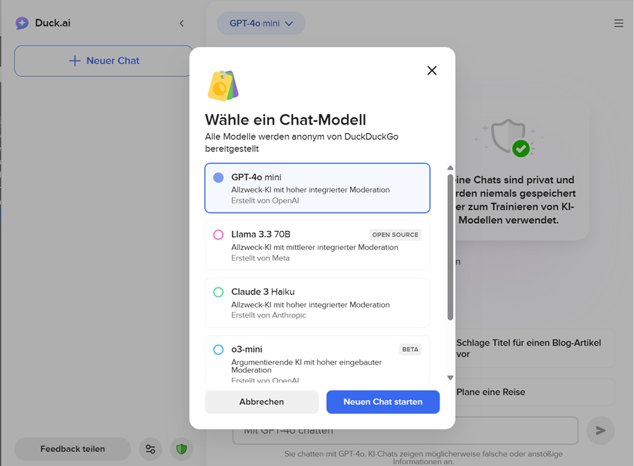Click the Llama 3.3 70B model name
Image resolution: width=634 pixels, height=466 pixels.
(261, 234)
